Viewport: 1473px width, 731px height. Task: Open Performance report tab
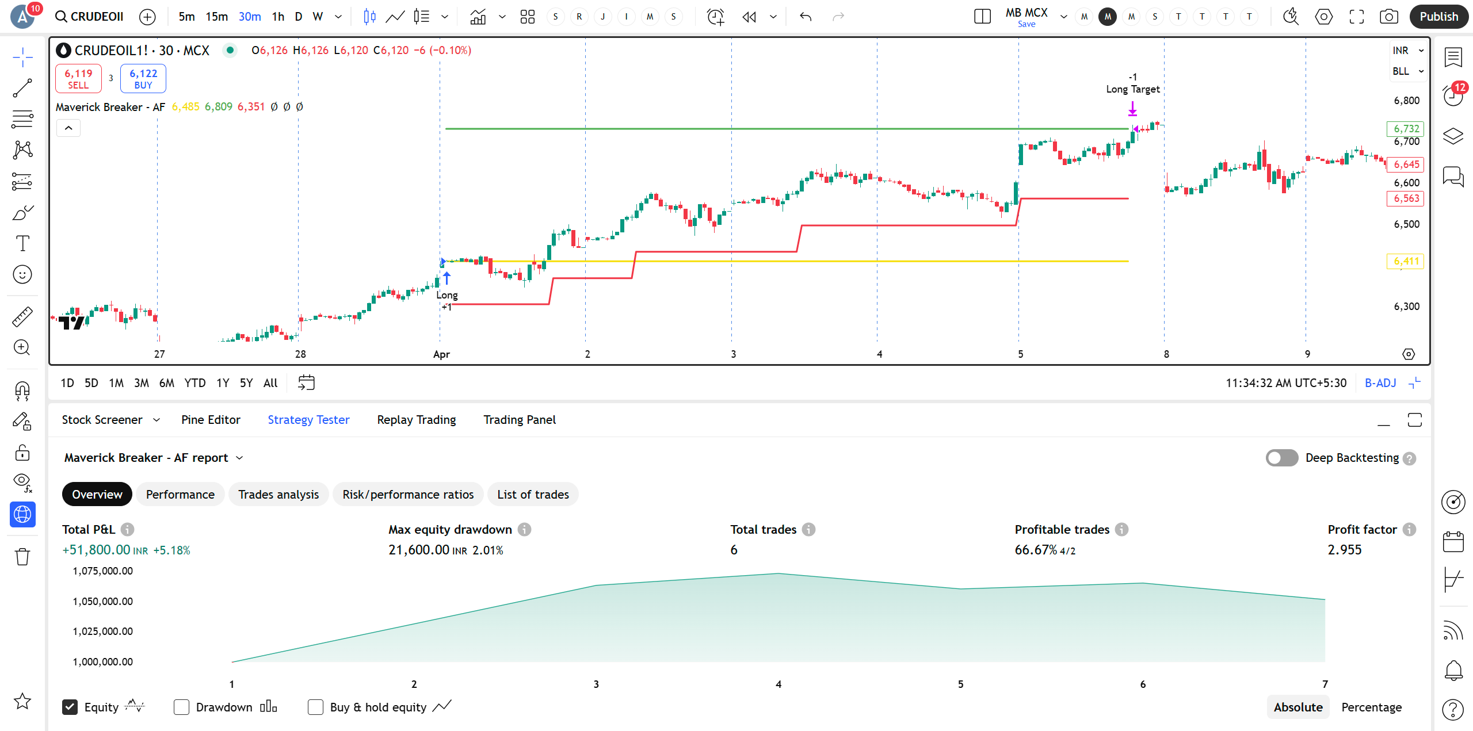(180, 495)
